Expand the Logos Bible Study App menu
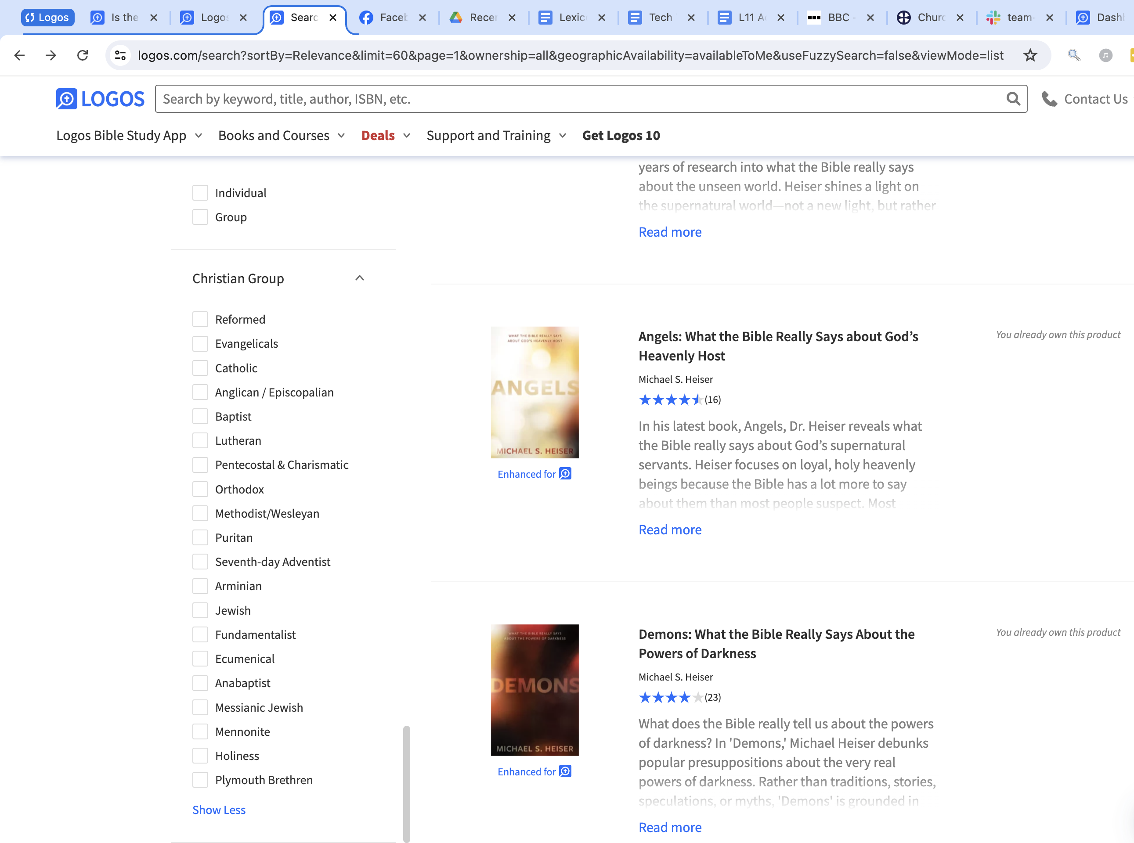The width and height of the screenshot is (1134, 843). point(129,135)
